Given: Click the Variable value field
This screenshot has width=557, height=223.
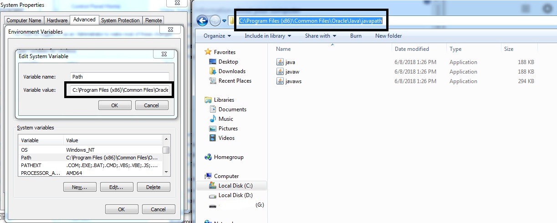Looking at the screenshot, I should (x=120, y=90).
